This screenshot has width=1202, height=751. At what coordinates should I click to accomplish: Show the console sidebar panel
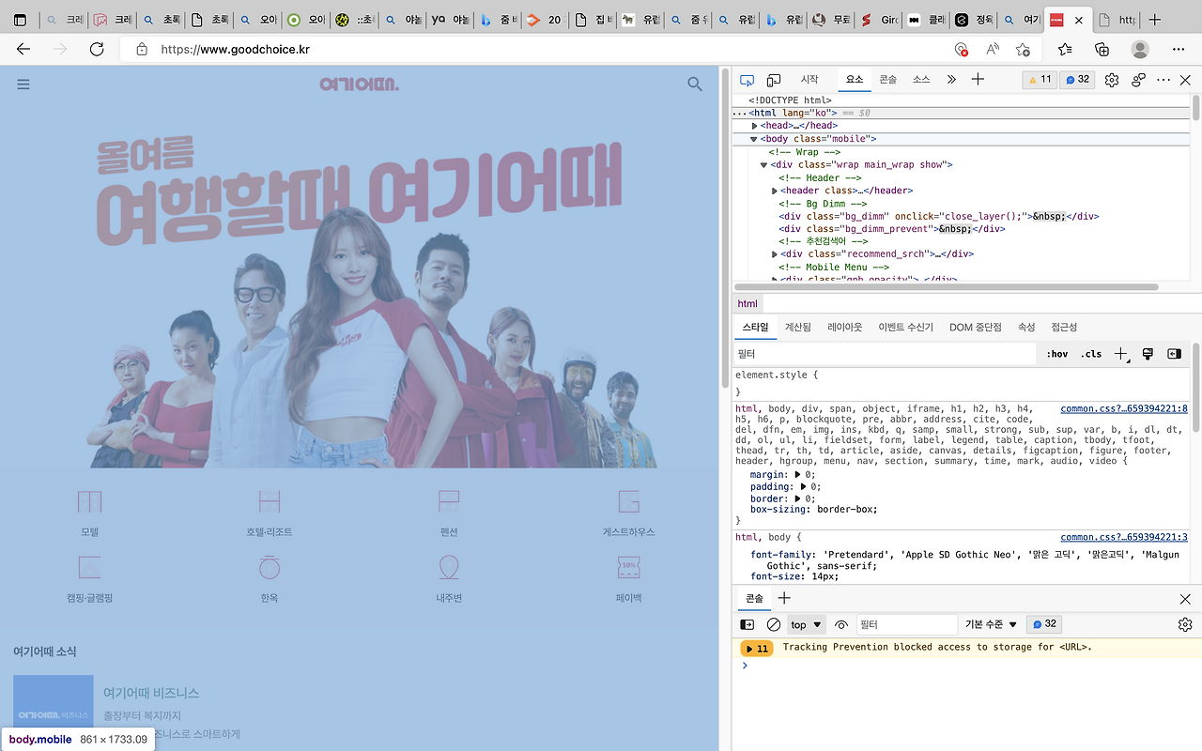(747, 623)
